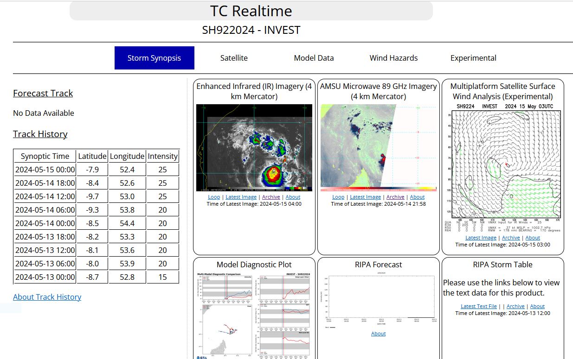Viewport: 573px width, 359px height.
Task: Go to the Experimental tab
Action: [x=473, y=58]
